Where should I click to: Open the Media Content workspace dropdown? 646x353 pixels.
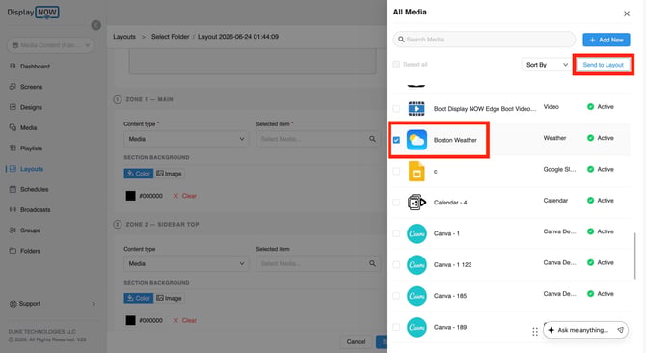[x=50, y=45]
